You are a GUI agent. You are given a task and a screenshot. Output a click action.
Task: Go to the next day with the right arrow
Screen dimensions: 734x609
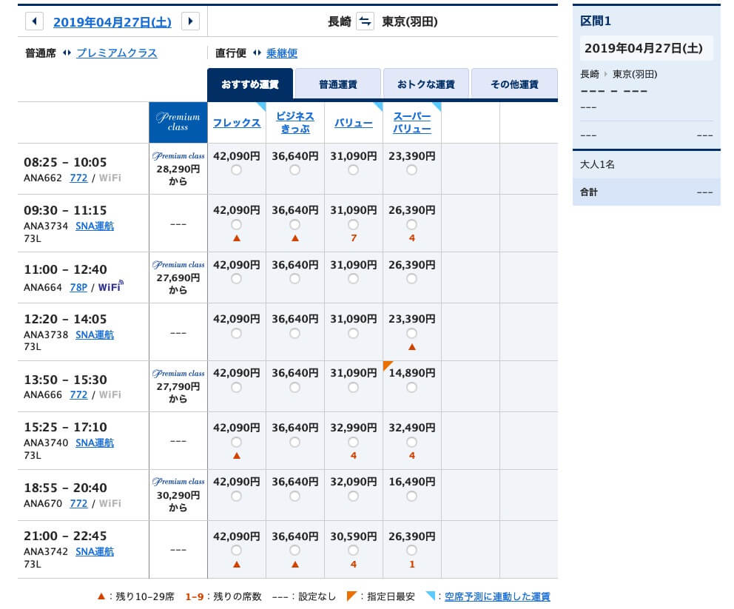click(x=190, y=21)
